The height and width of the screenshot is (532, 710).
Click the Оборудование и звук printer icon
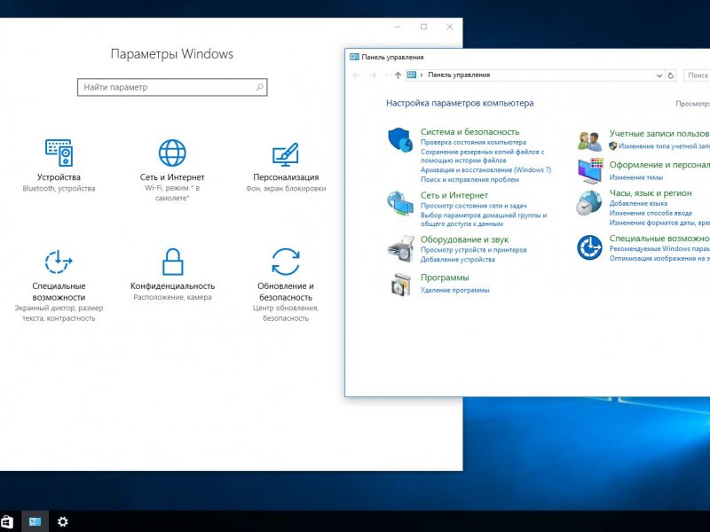[401, 248]
